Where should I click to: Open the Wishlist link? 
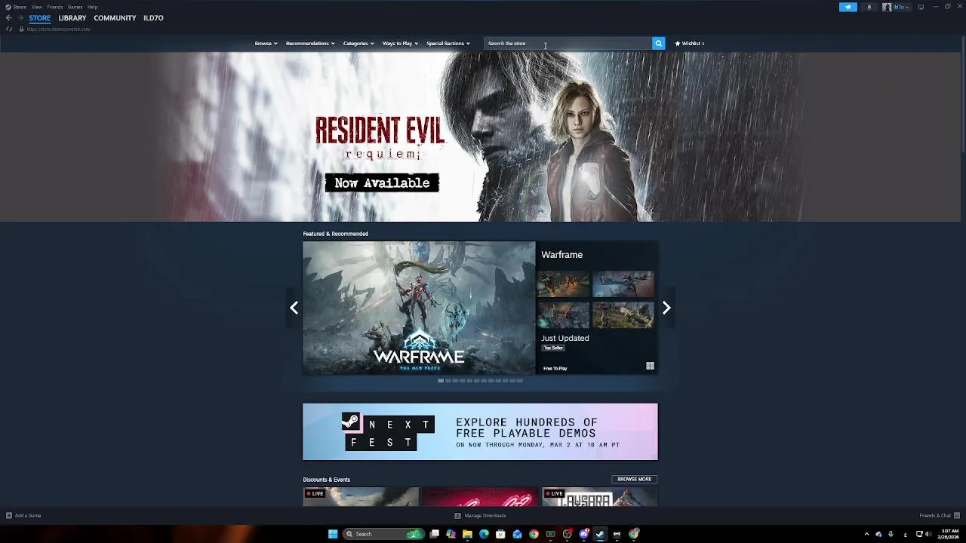click(x=689, y=43)
